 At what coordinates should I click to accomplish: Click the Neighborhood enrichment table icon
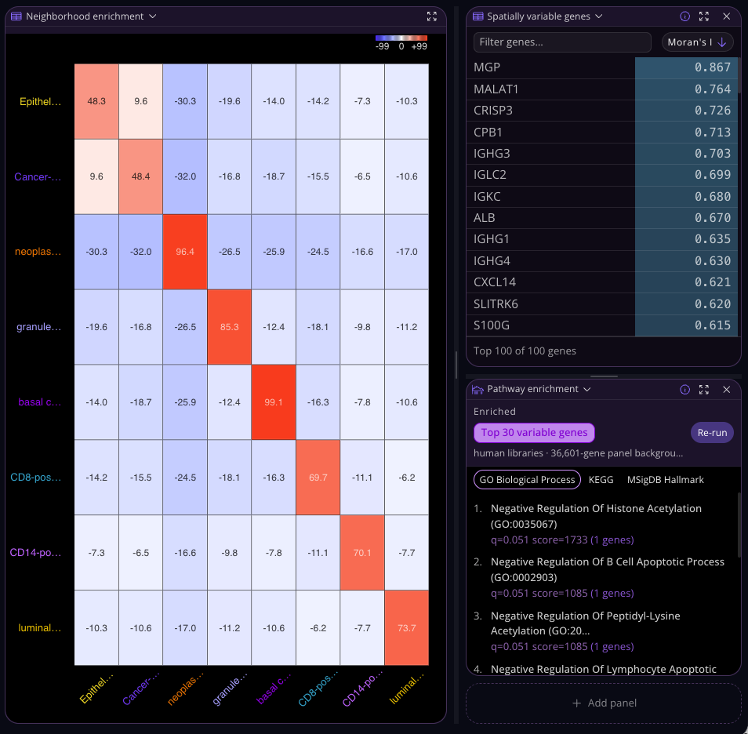[16, 16]
